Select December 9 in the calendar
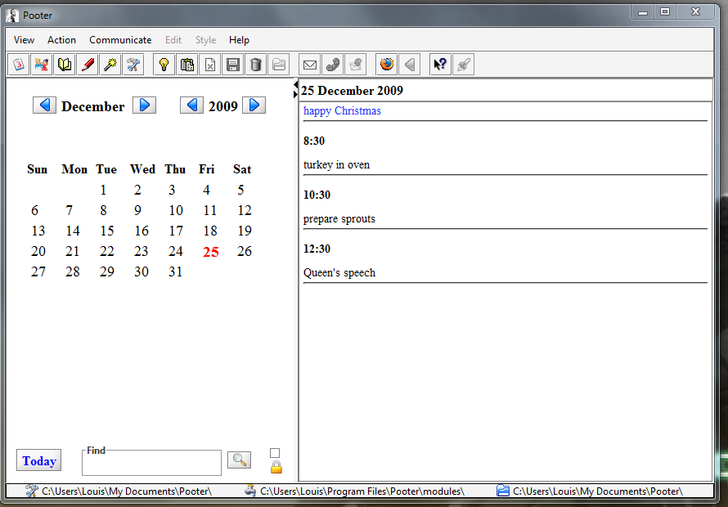Viewport: 728px width, 507px height. (x=137, y=210)
